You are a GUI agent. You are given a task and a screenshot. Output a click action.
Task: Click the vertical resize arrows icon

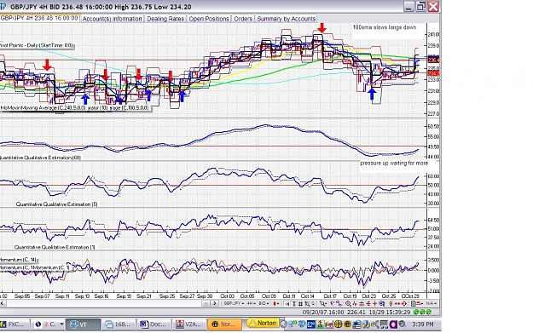[391, 303]
